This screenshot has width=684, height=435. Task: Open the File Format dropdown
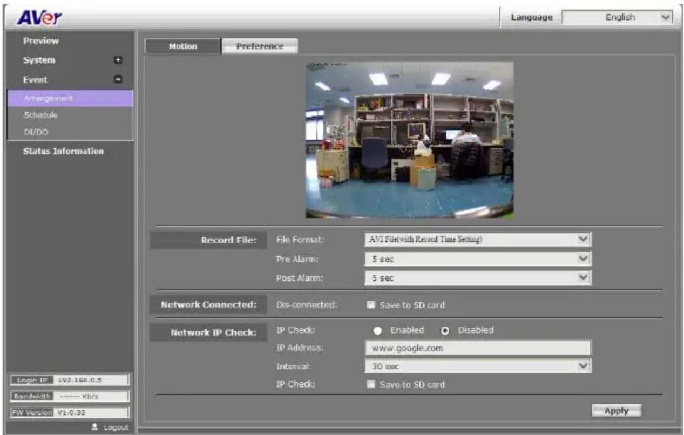point(478,240)
